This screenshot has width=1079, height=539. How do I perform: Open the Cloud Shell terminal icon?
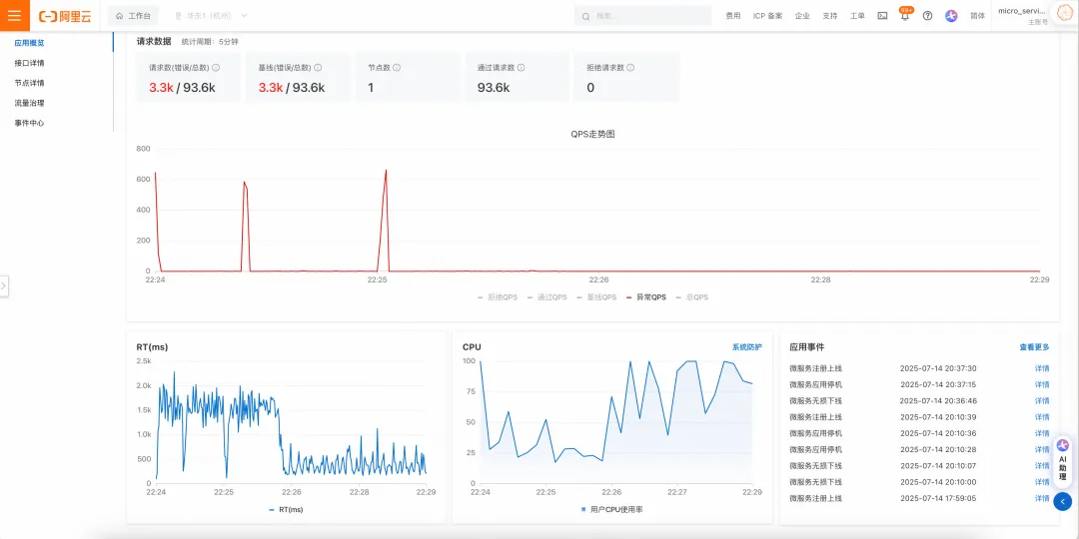point(882,16)
